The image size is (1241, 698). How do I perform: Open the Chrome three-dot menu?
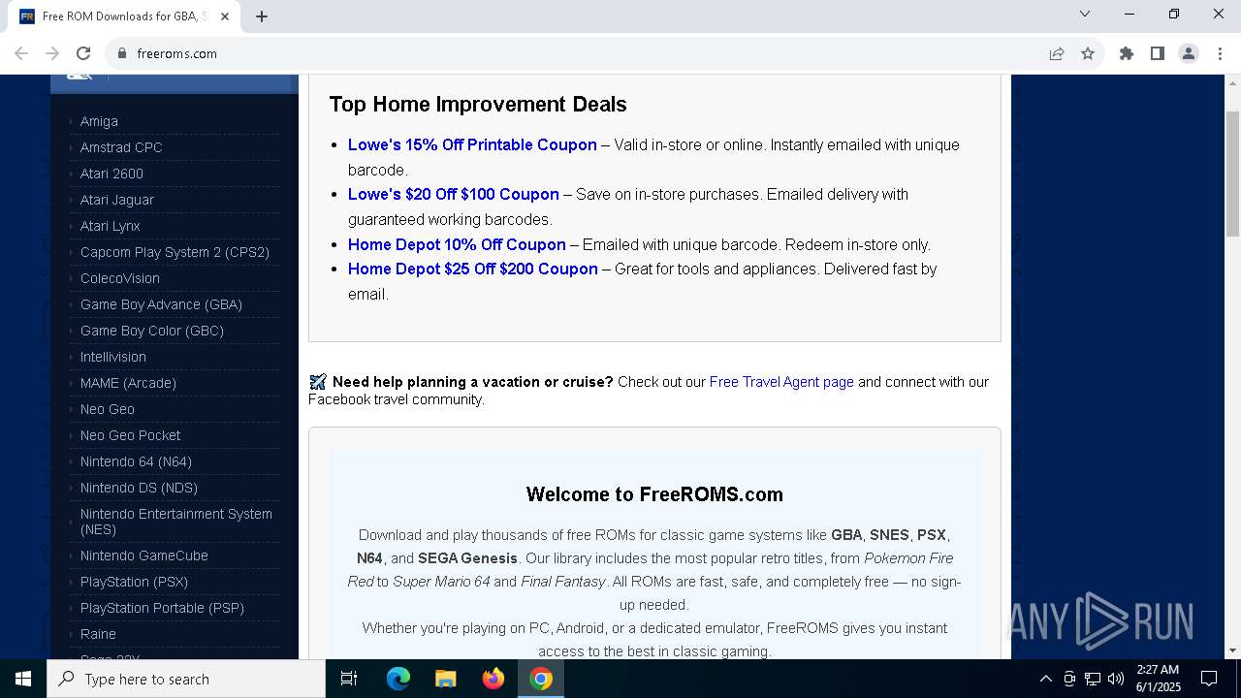click(1220, 53)
